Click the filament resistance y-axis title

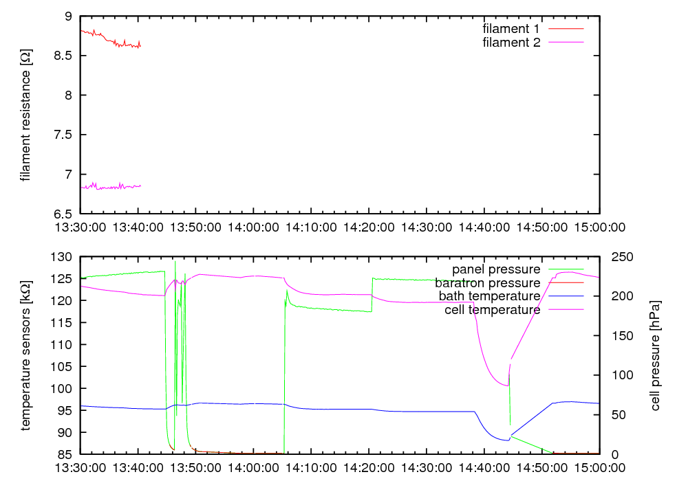pyautogui.click(x=25, y=115)
